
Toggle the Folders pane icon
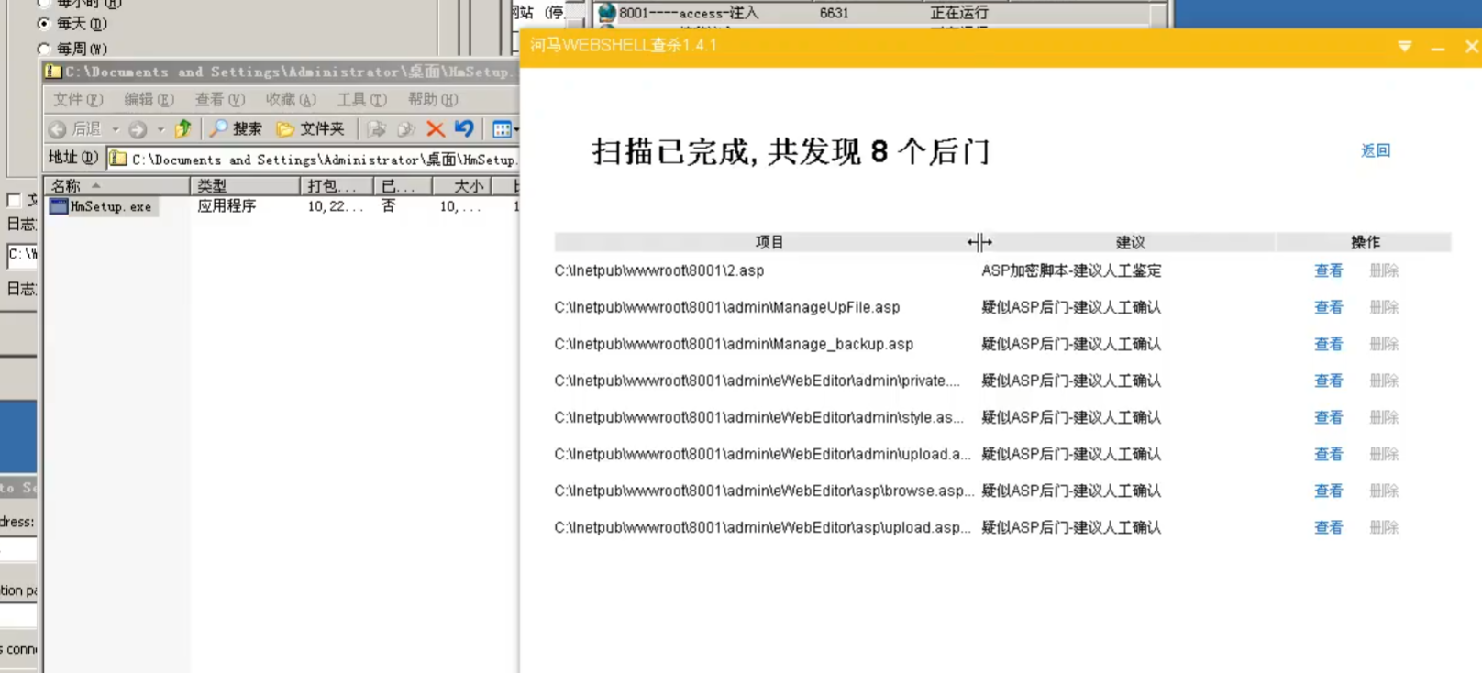point(285,129)
